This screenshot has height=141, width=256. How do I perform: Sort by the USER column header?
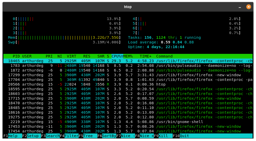(27, 56)
